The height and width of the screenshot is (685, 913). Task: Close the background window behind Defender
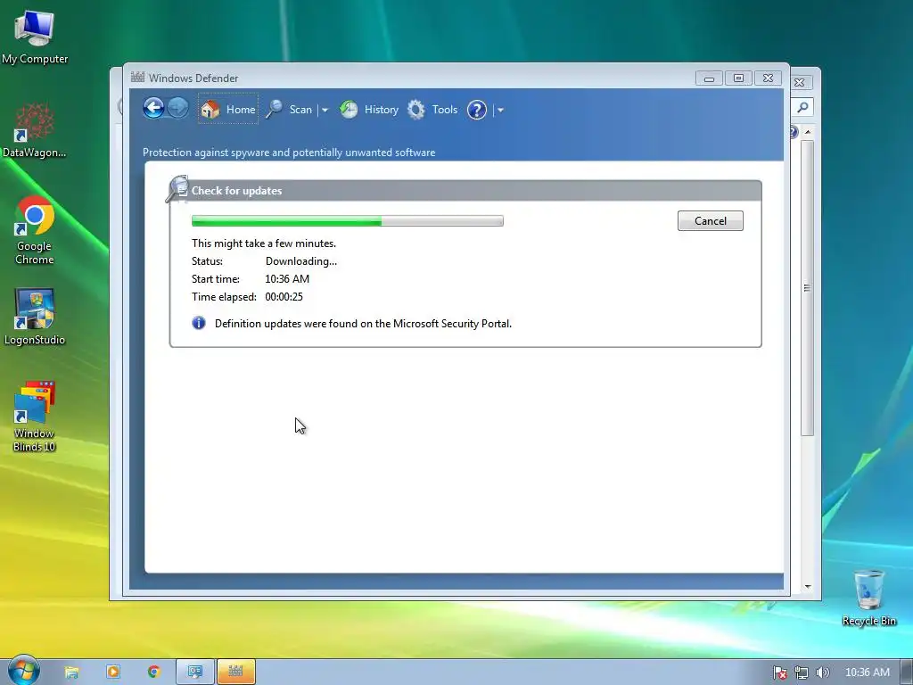[x=800, y=83]
